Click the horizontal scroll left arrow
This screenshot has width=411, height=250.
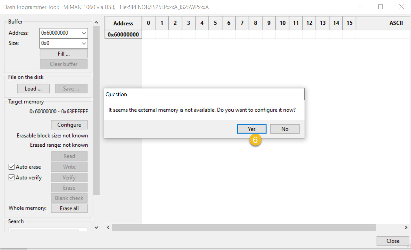click(x=108, y=227)
